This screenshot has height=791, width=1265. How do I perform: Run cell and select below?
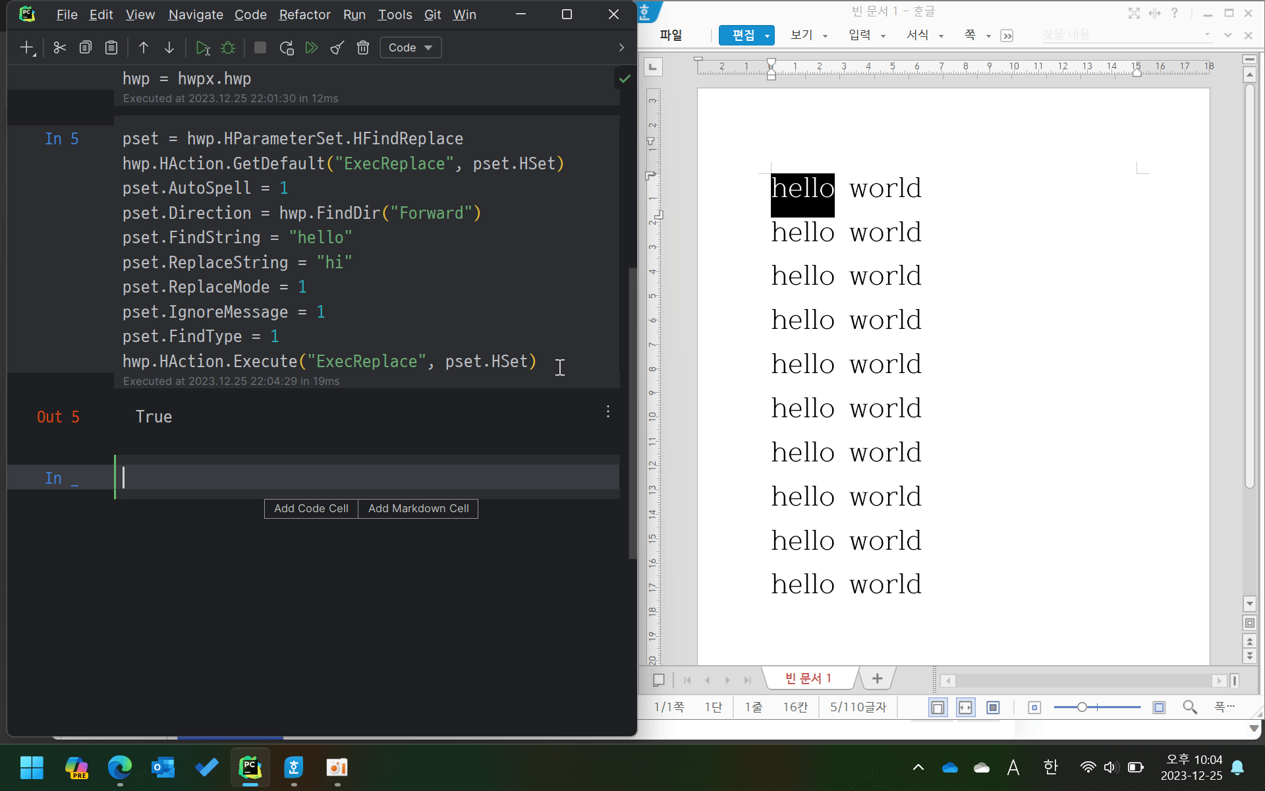(x=203, y=47)
